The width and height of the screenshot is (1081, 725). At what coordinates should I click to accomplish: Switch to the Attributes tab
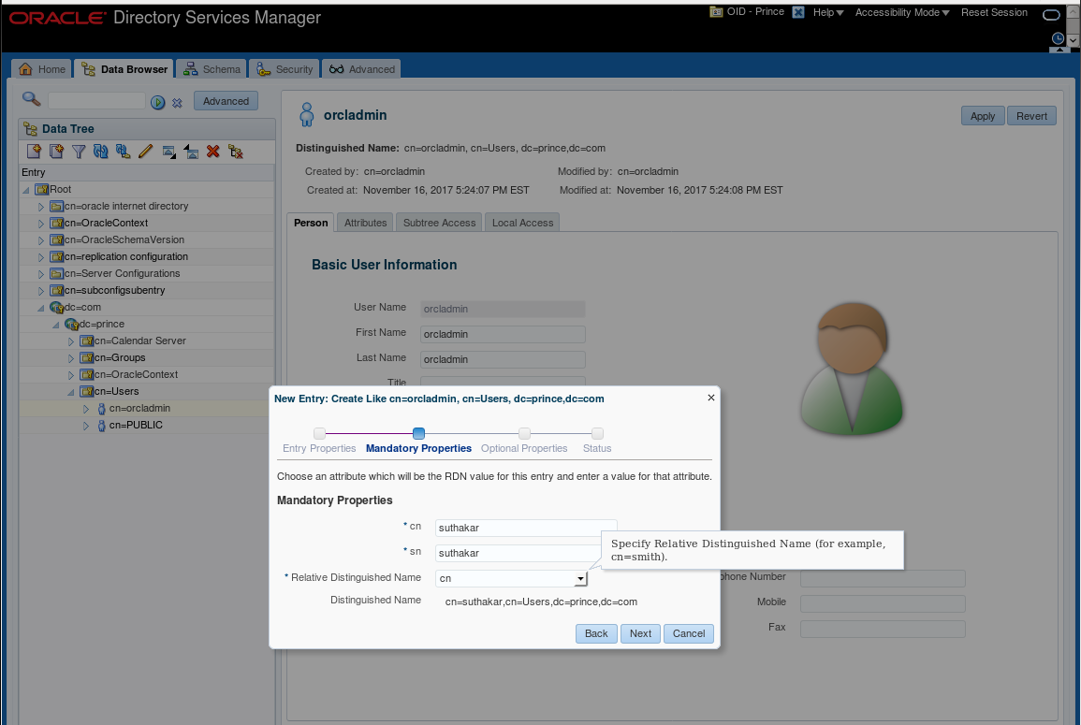coord(365,223)
